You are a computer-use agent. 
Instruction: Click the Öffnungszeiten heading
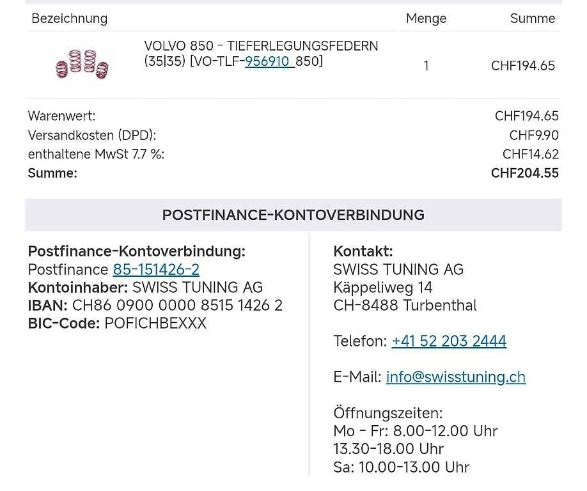(387, 413)
